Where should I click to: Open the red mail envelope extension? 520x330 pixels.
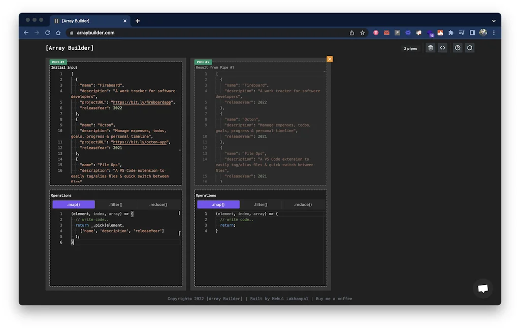coord(386,33)
